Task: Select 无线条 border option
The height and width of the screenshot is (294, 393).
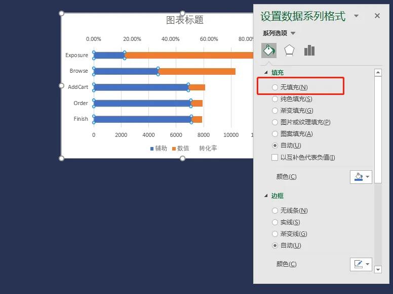Action: [275, 211]
